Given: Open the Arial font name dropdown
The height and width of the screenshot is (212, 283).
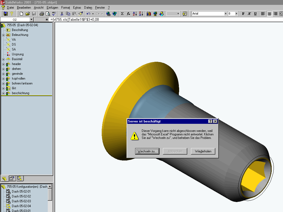Looking at the screenshot, I should [x=226, y=13].
